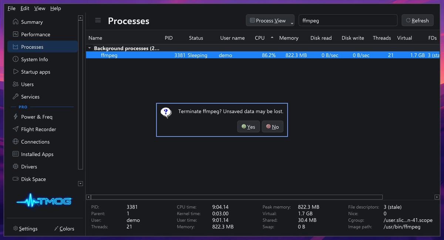Go to the Performance sidebar item

43,34
